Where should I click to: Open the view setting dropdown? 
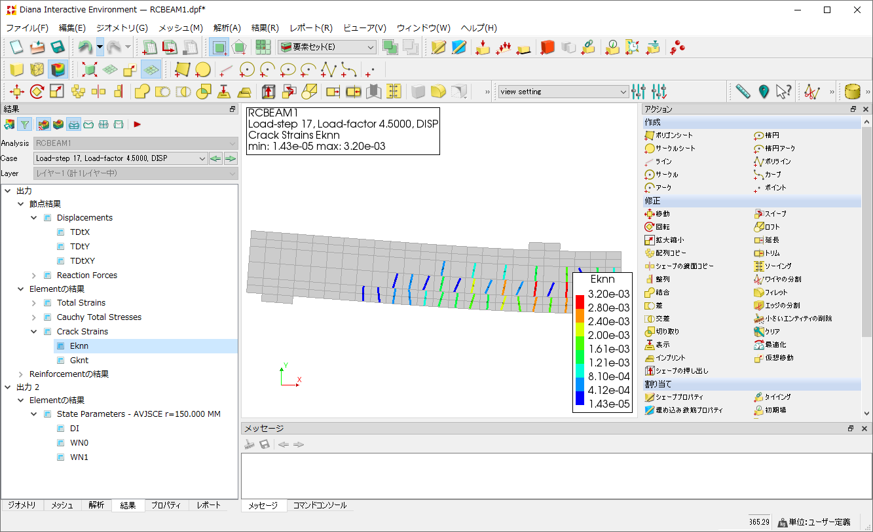tap(563, 92)
